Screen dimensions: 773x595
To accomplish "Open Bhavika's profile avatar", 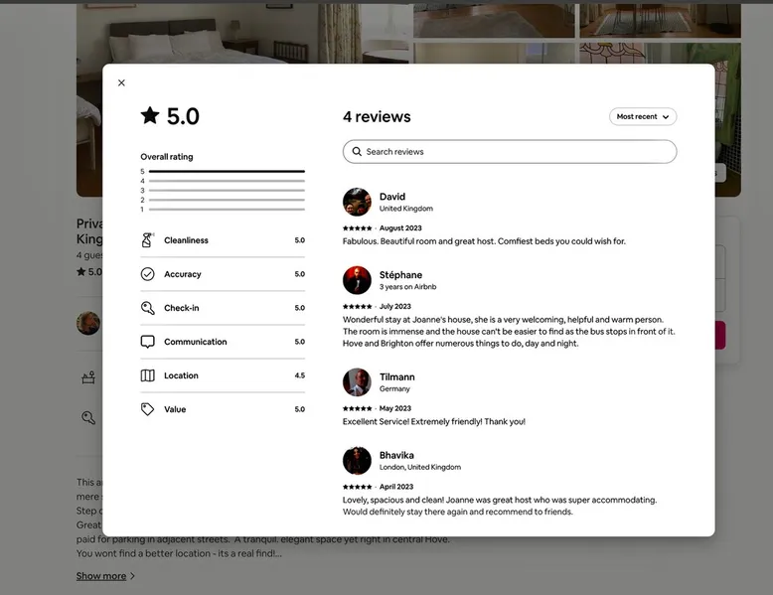I will pyautogui.click(x=357, y=461).
